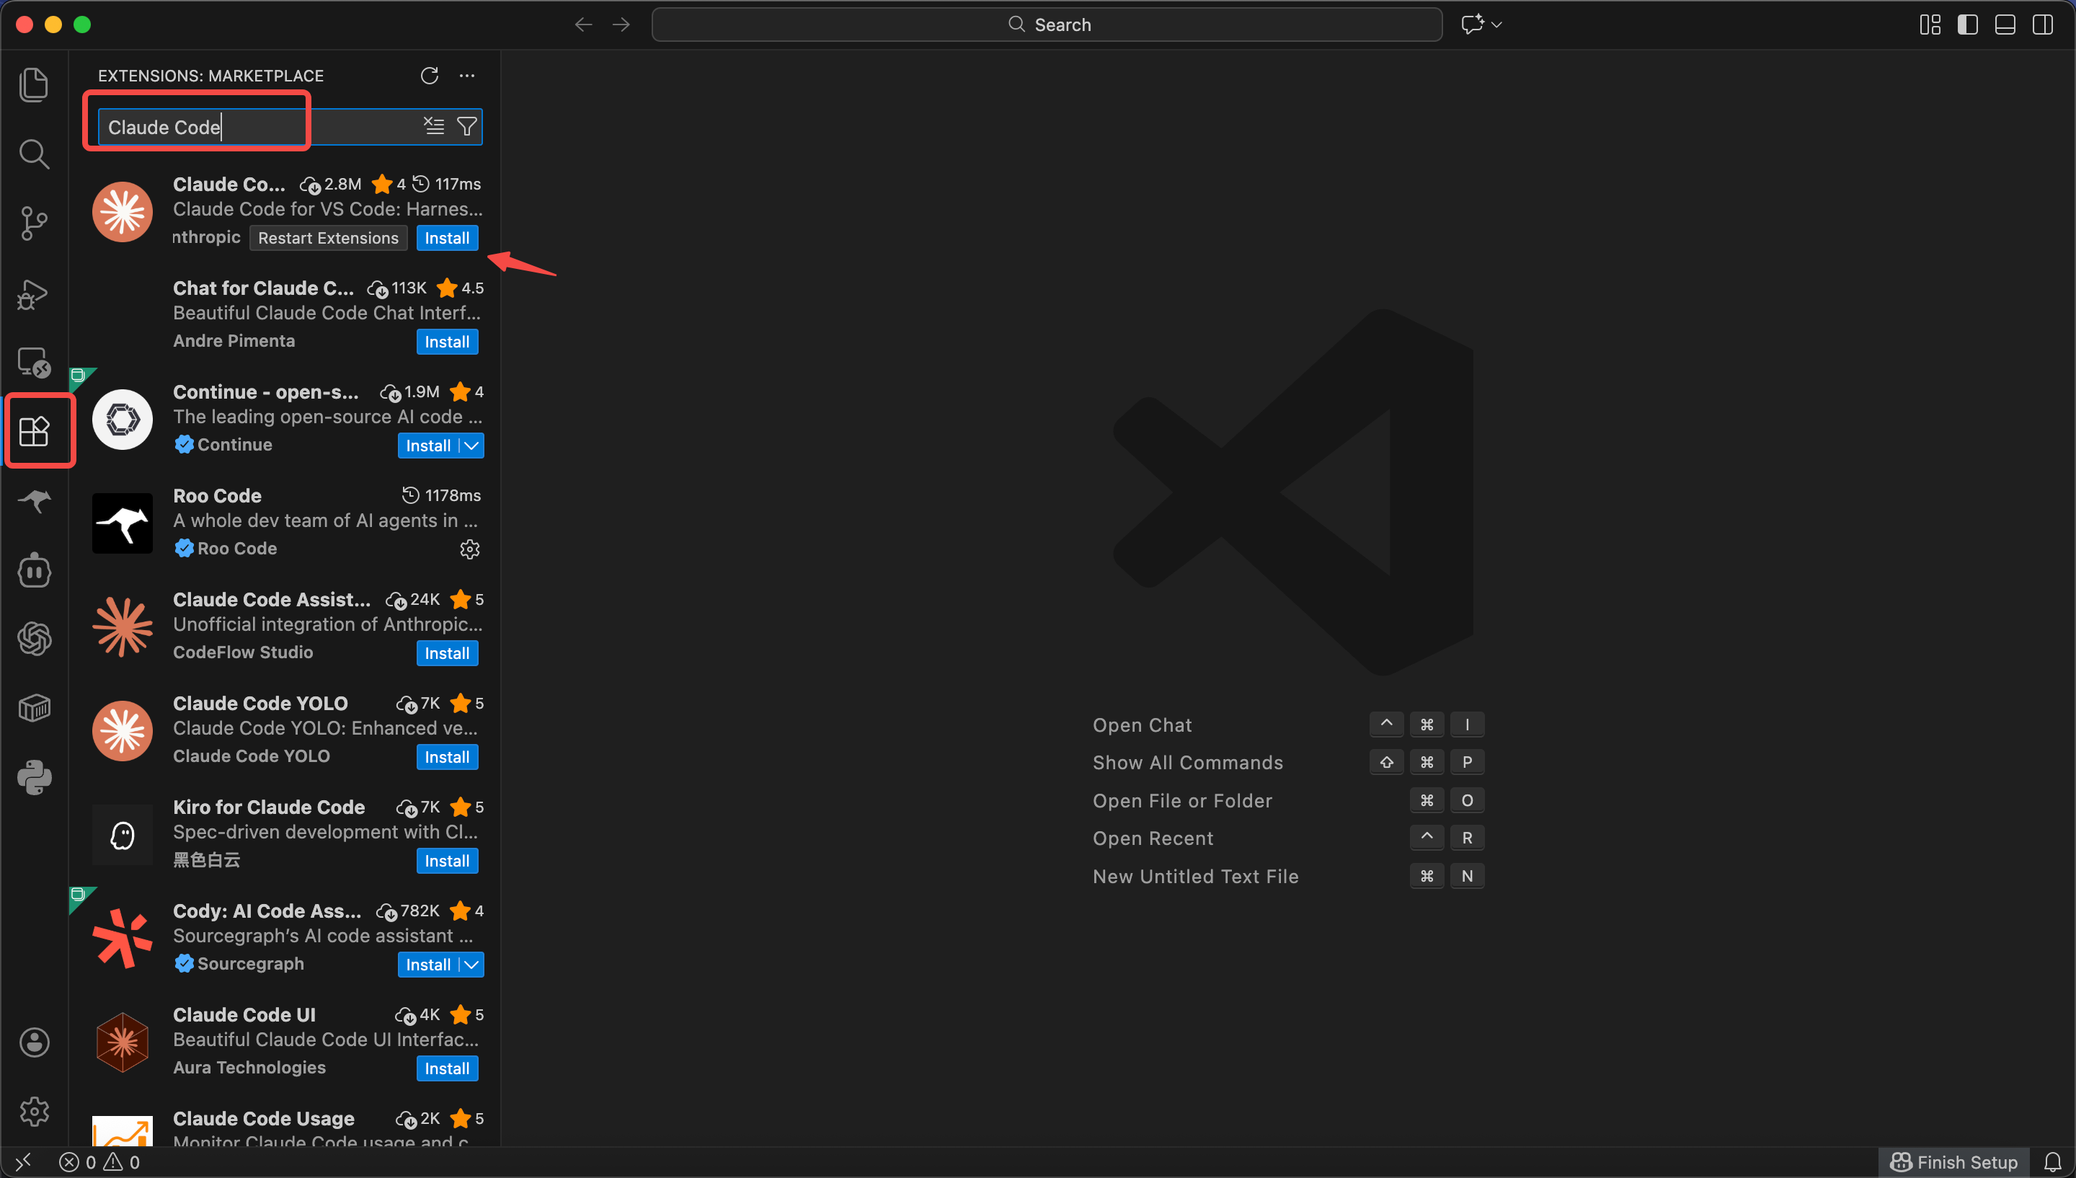
Task: Click Claude Code UI hexagon logo thumbnail
Action: (122, 1042)
